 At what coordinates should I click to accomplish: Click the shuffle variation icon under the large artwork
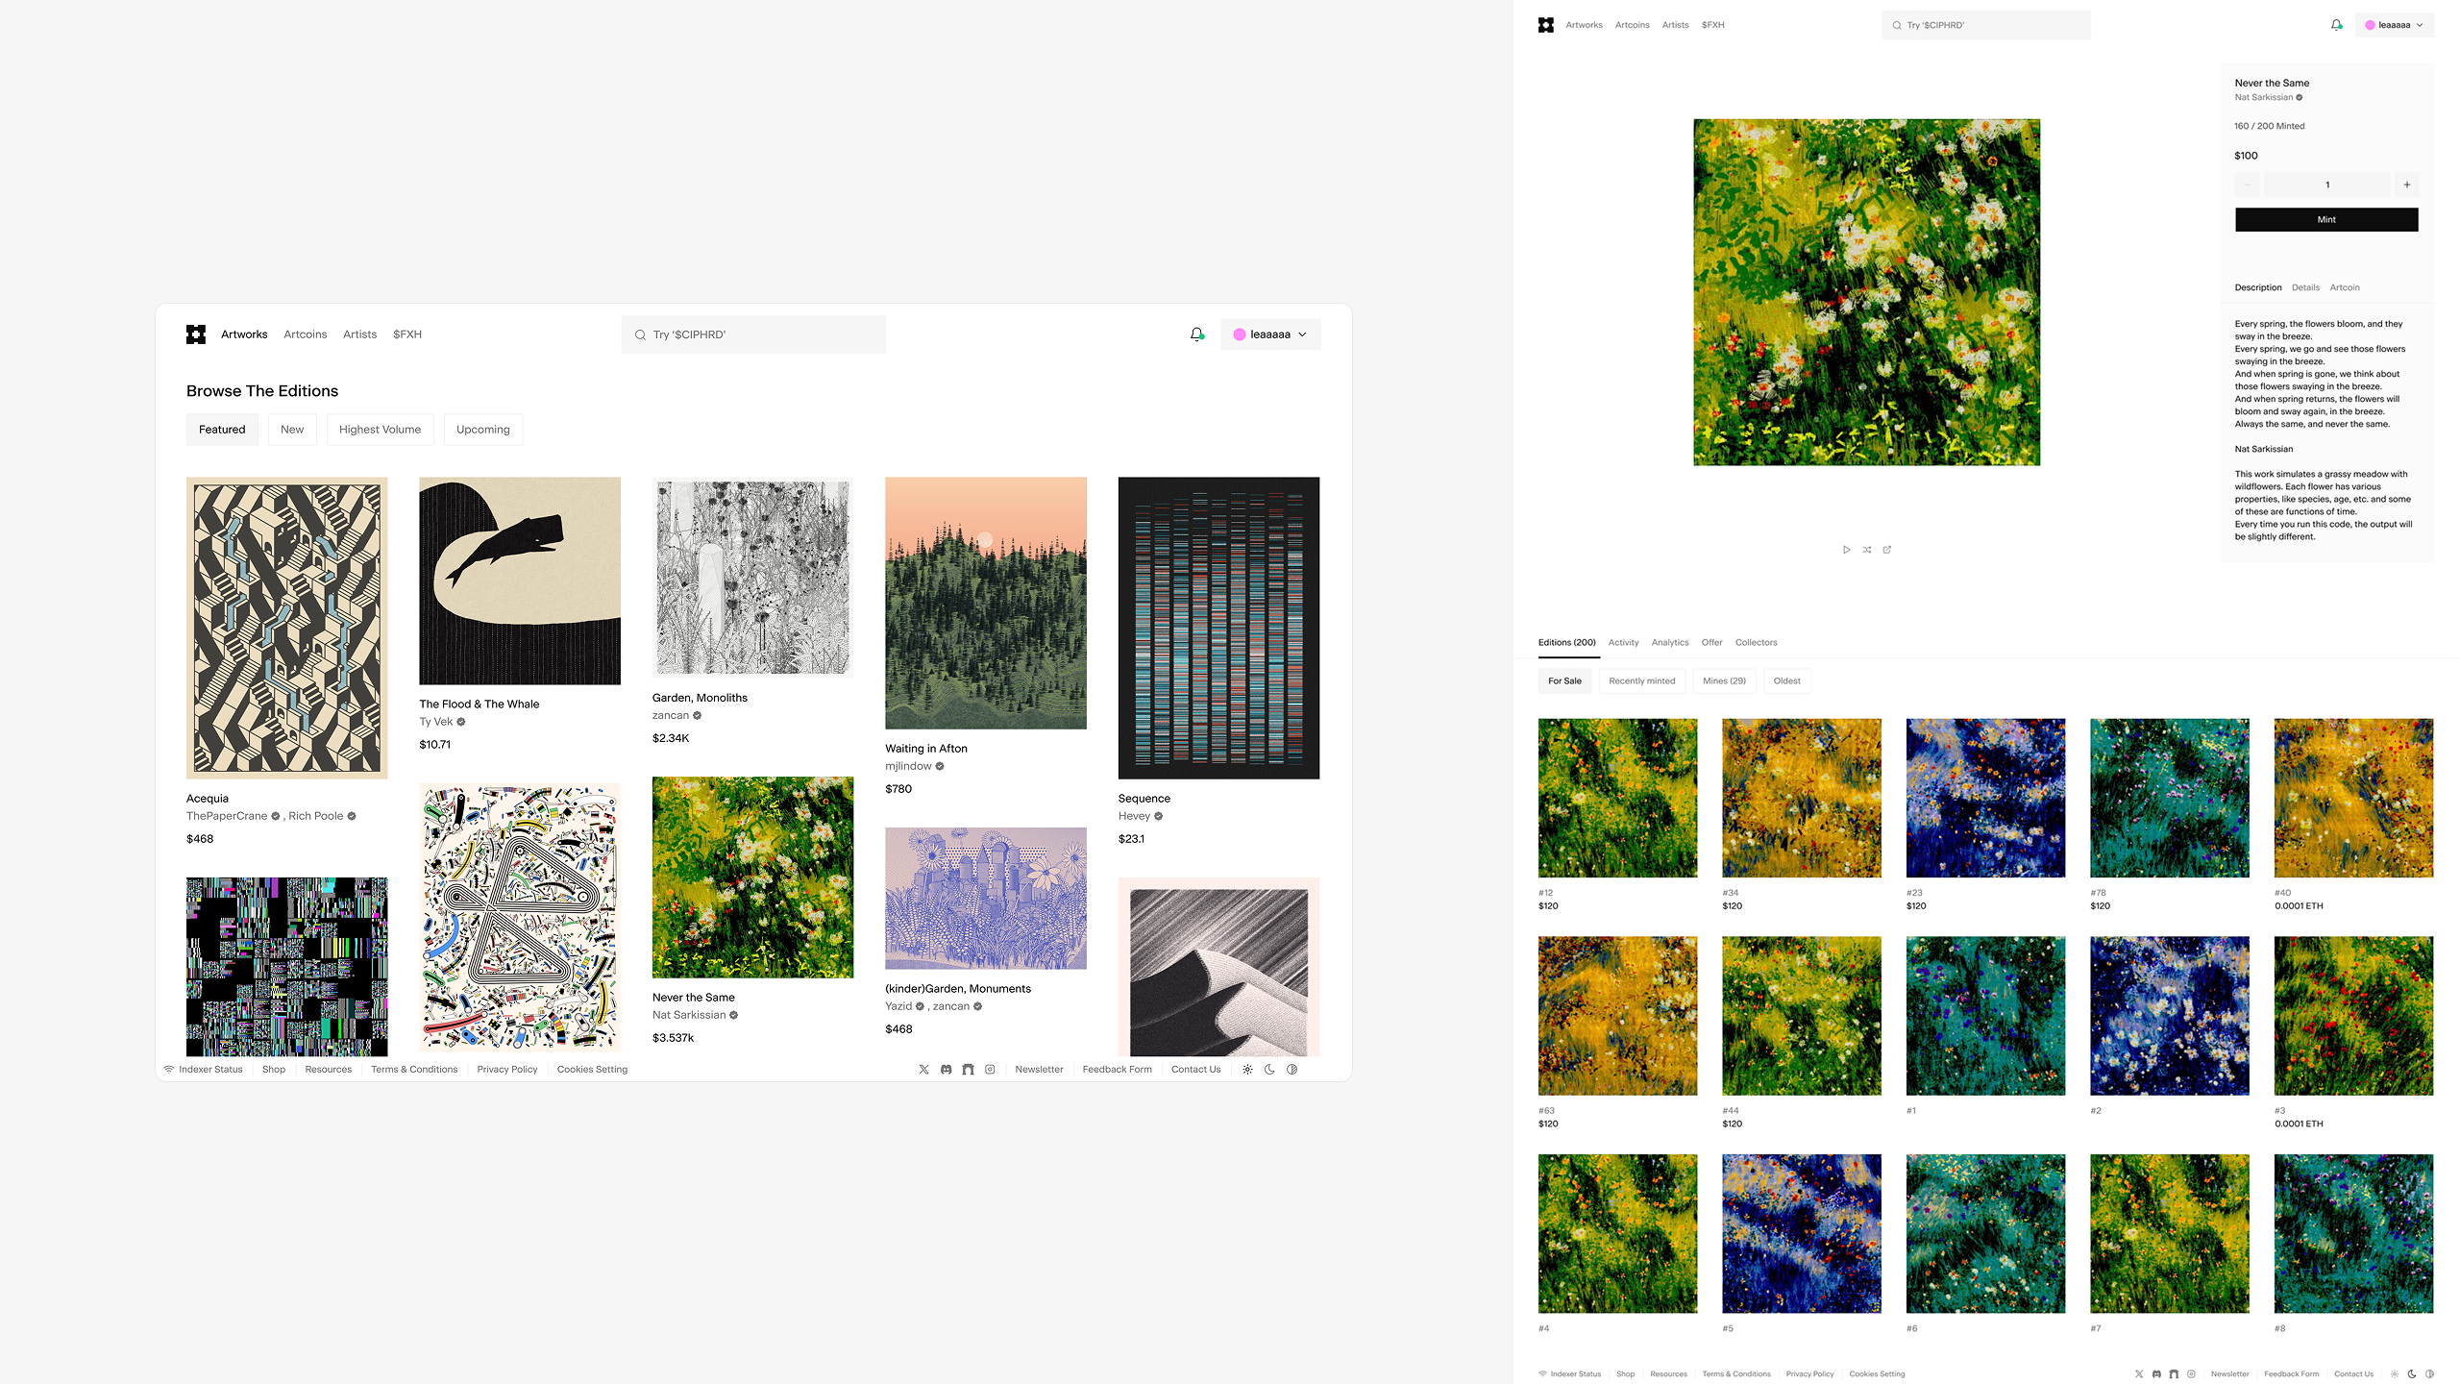(x=1866, y=550)
